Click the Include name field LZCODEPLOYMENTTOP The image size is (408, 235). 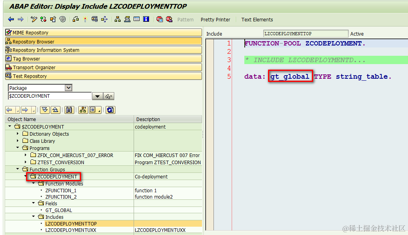(x=306, y=34)
